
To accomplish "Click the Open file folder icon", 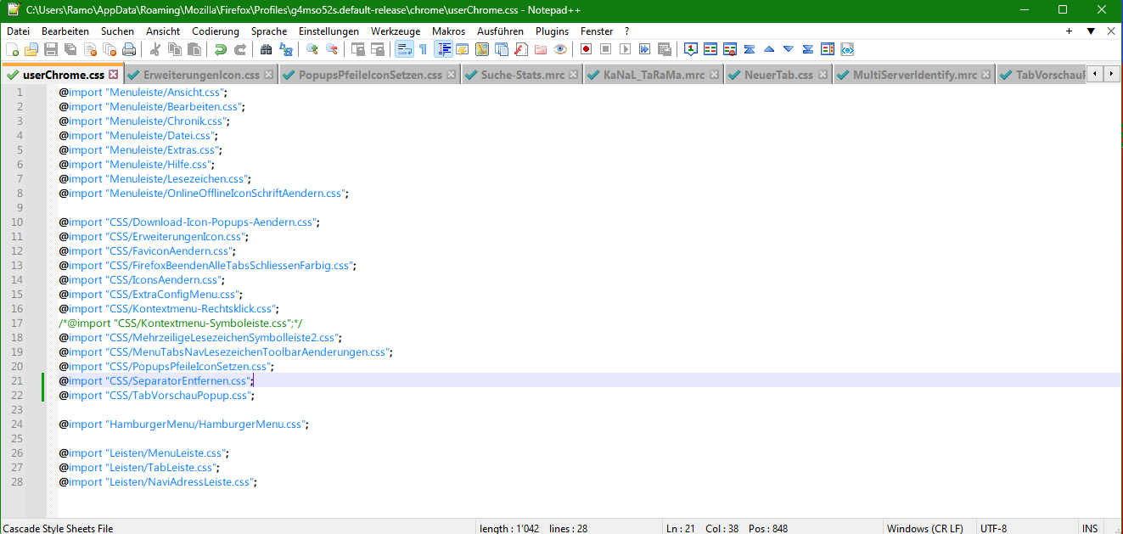I will click(x=31, y=49).
